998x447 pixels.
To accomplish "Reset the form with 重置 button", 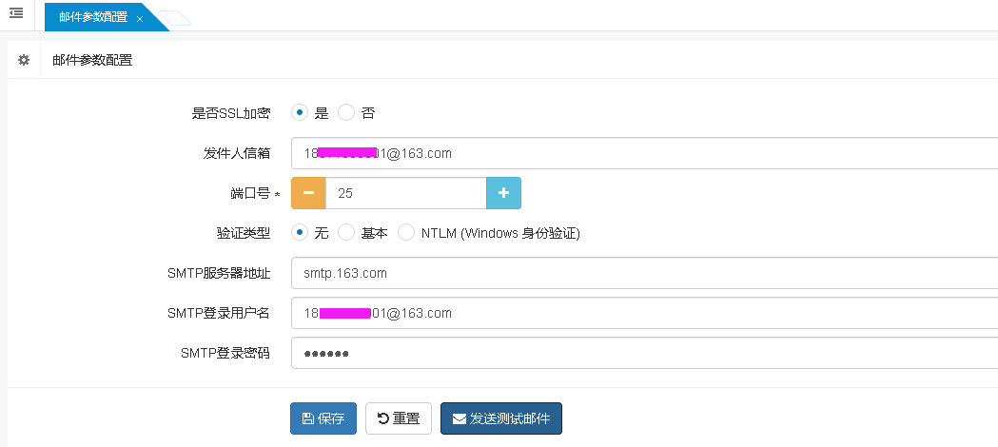I will point(399,418).
